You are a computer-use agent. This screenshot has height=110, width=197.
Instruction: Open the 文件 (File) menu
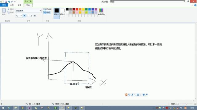coord(4,5)
